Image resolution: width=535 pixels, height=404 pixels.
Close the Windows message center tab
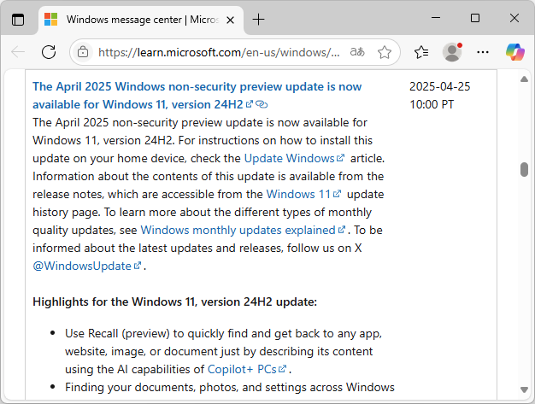coord(230,20)
